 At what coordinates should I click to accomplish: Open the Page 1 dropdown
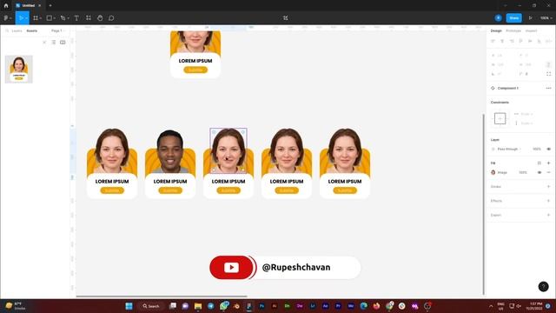click(x=58, y=31)
